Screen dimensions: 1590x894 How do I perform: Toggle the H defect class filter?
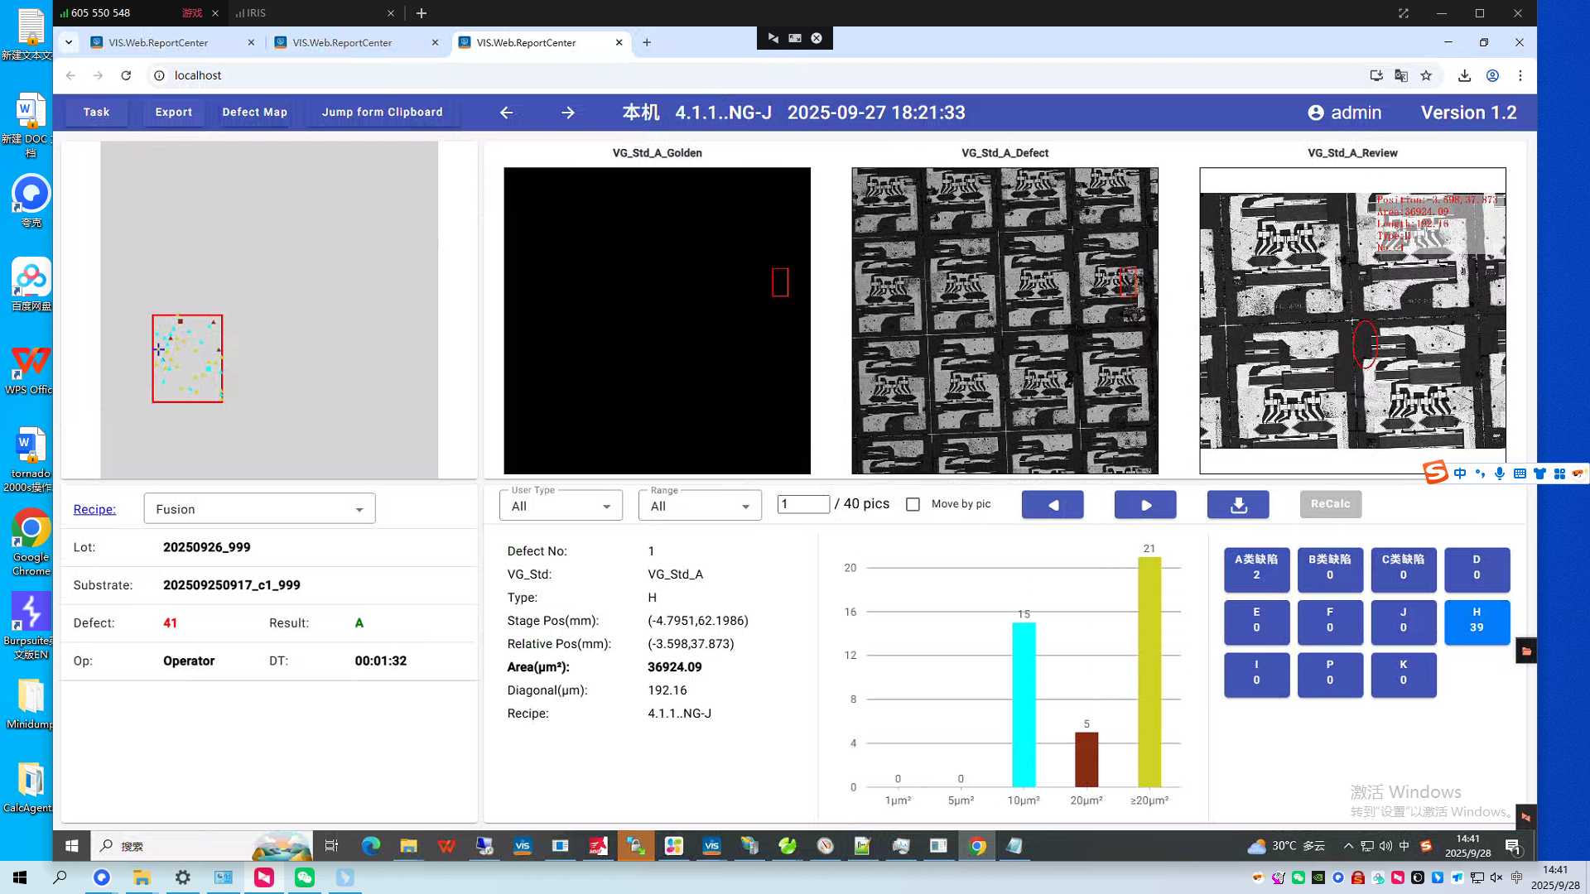(1477, 620)
